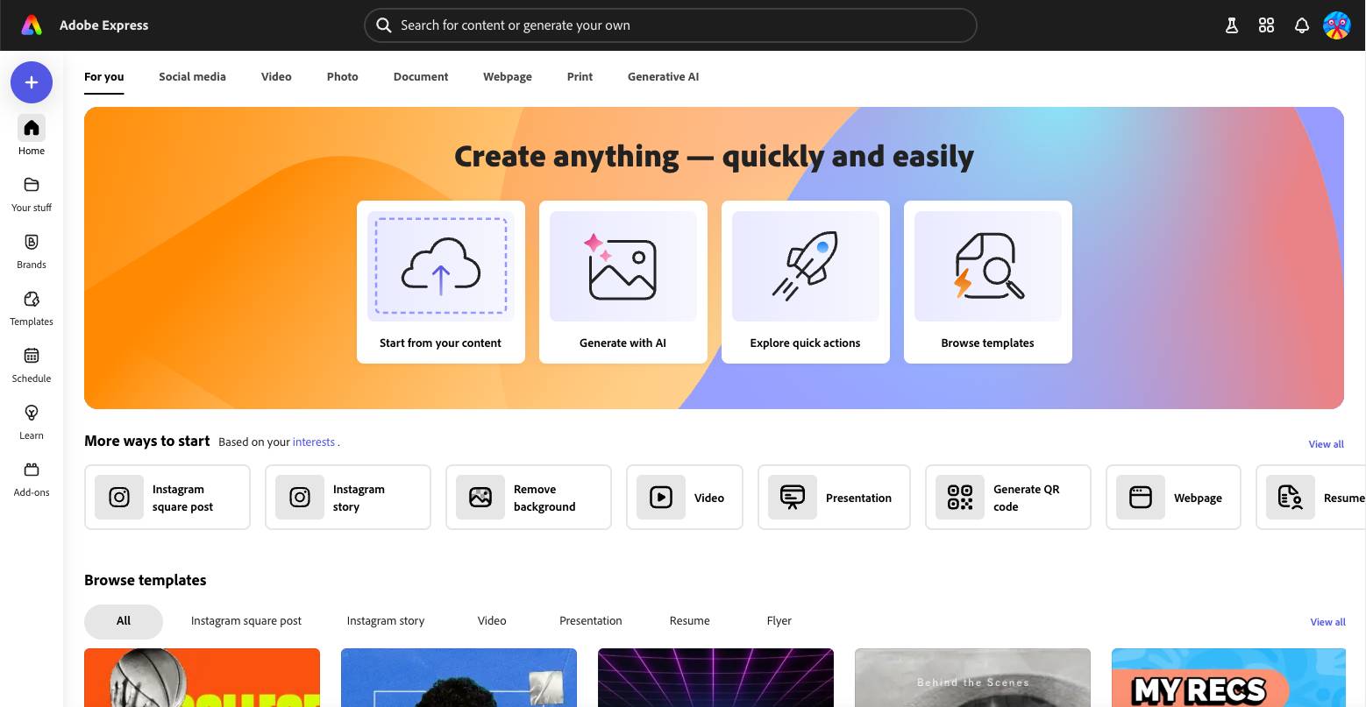
Task: Switch to the Generative AI tab
Action: [x=663, y=77]
